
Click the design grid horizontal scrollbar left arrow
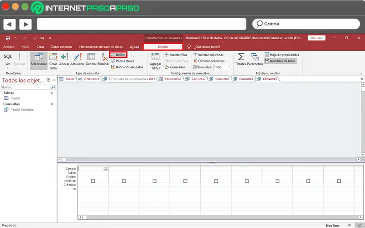click(80, 217)
